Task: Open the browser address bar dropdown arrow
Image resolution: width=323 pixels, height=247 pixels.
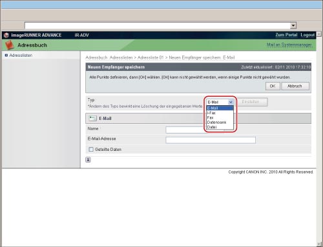Action: click(293, 26)
